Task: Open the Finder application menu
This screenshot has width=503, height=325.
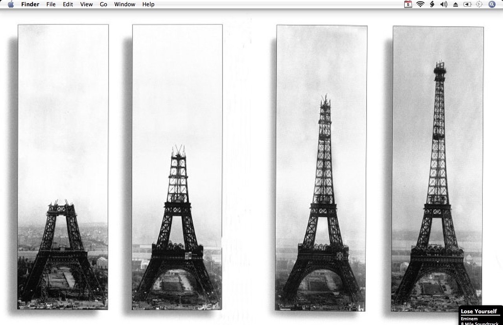Action: pos(30,4)
